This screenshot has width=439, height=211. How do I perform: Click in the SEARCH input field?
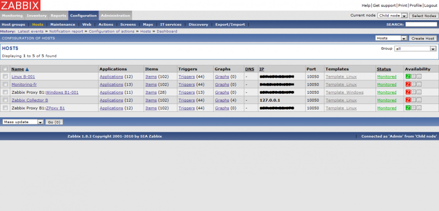pos(421,25)
